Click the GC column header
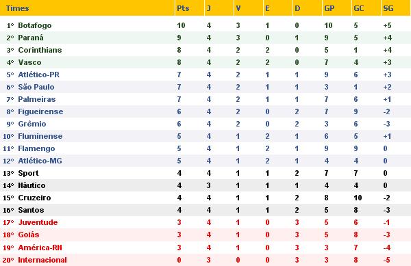411x266 pixels. click(x=358, y=8)
